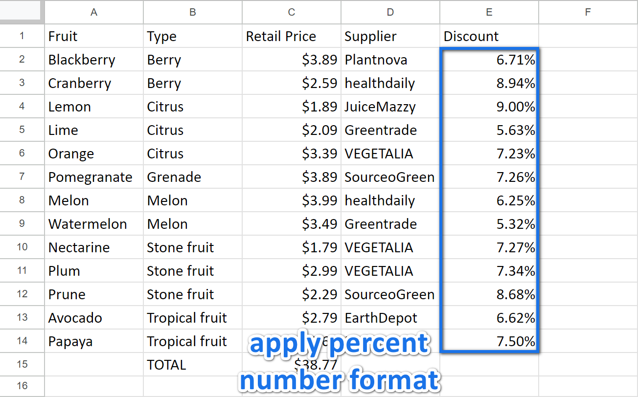Viewport: 638px width, 397px height.
Task: Select column C header
Action: (292, 12)
